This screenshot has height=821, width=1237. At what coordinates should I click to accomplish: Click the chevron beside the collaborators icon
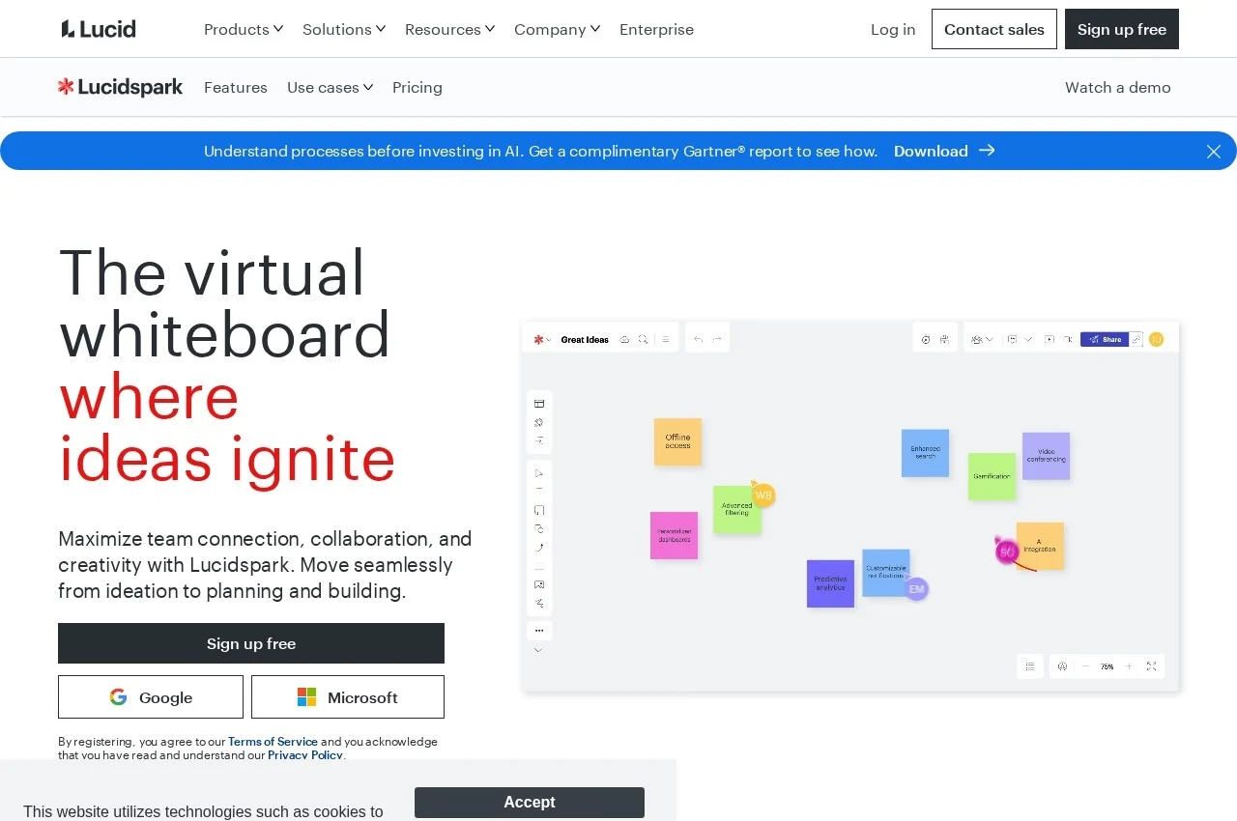click(990, 339)
